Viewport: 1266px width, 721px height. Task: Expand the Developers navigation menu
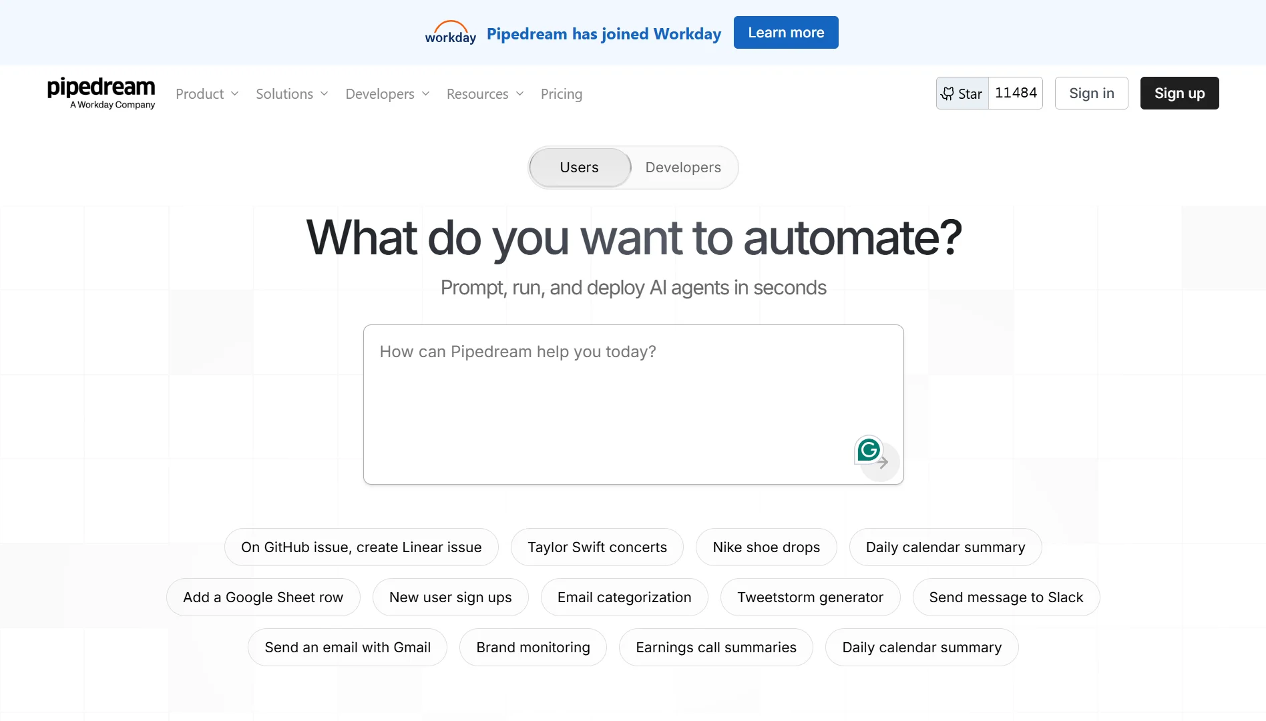(387, 94)
